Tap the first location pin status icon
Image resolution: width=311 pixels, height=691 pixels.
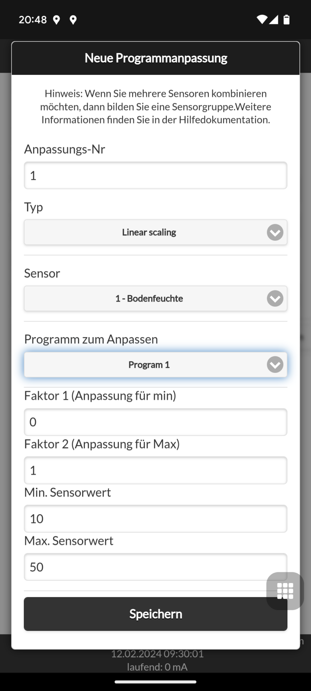57,20
